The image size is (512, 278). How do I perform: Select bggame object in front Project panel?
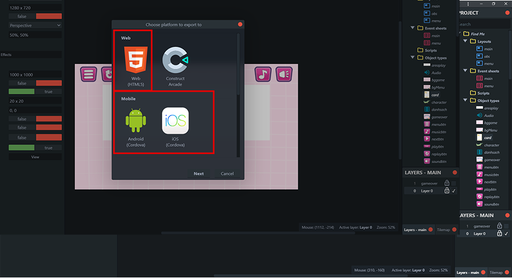[487, 123]
